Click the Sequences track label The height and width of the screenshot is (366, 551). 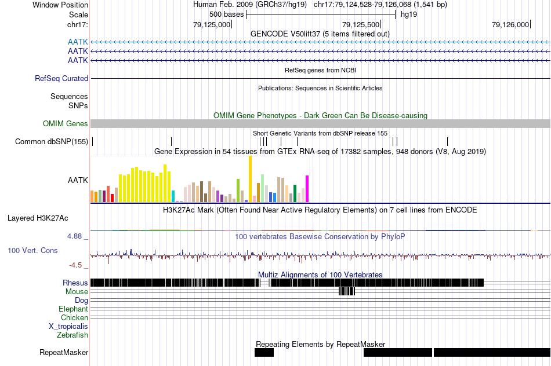[x=69, y=97]
